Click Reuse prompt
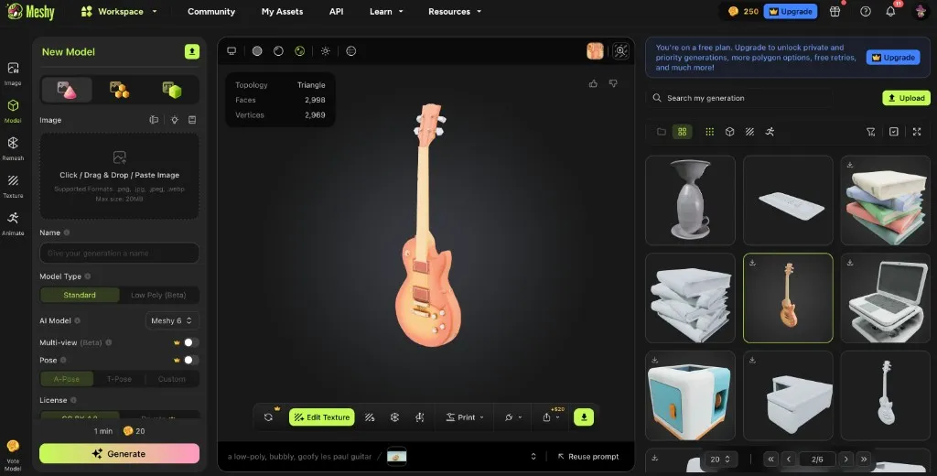 pyautogui.click(x=588, y=456)
